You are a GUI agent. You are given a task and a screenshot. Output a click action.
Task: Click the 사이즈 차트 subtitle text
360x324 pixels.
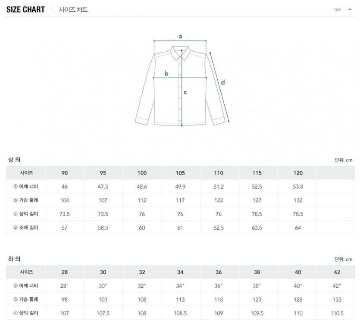click(73, 9)
